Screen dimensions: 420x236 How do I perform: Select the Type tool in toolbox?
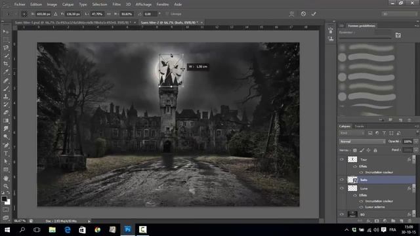coord(6,153)
